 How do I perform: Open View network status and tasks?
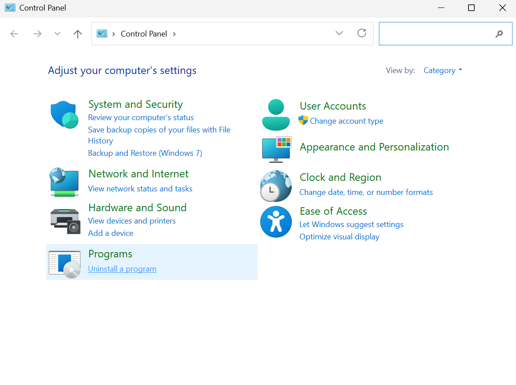click(140, 189)
